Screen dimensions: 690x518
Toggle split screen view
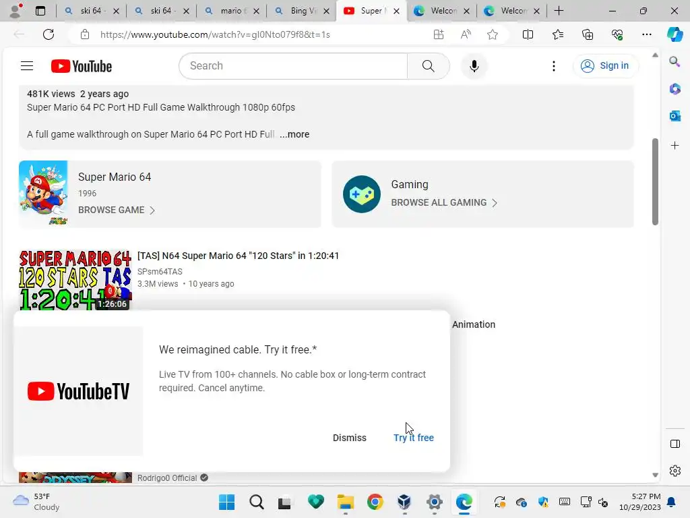[528, 34]
